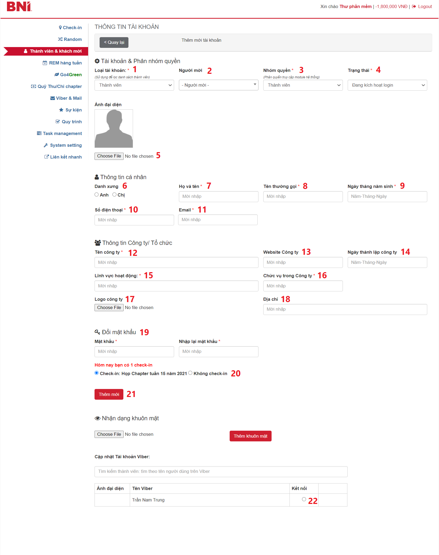Screen dimensions: 439x555
Task: Open the Trạng thái status dropdown
Action: tap(387, 85)
